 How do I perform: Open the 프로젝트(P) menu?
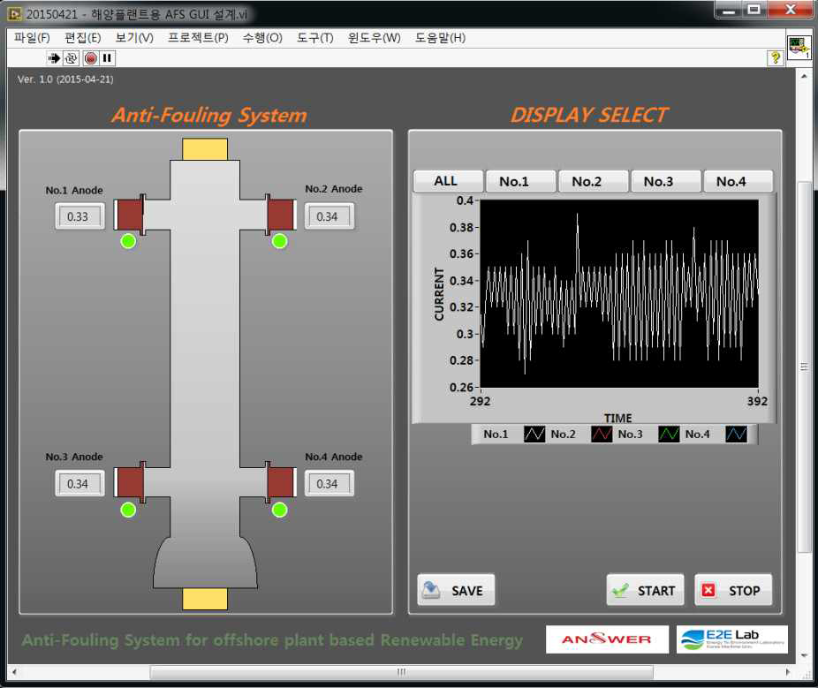coord(198,38)
